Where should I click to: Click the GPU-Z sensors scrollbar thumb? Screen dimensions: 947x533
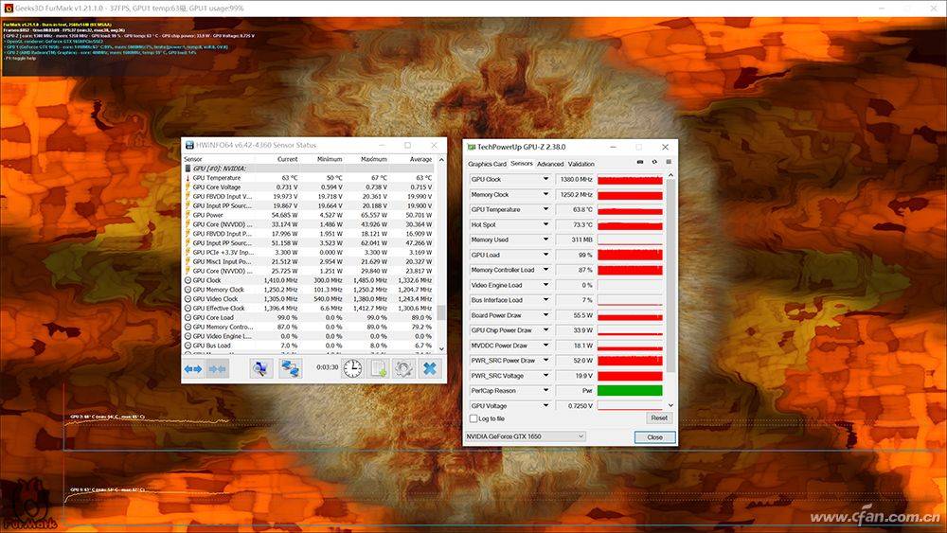pos(670,275)
